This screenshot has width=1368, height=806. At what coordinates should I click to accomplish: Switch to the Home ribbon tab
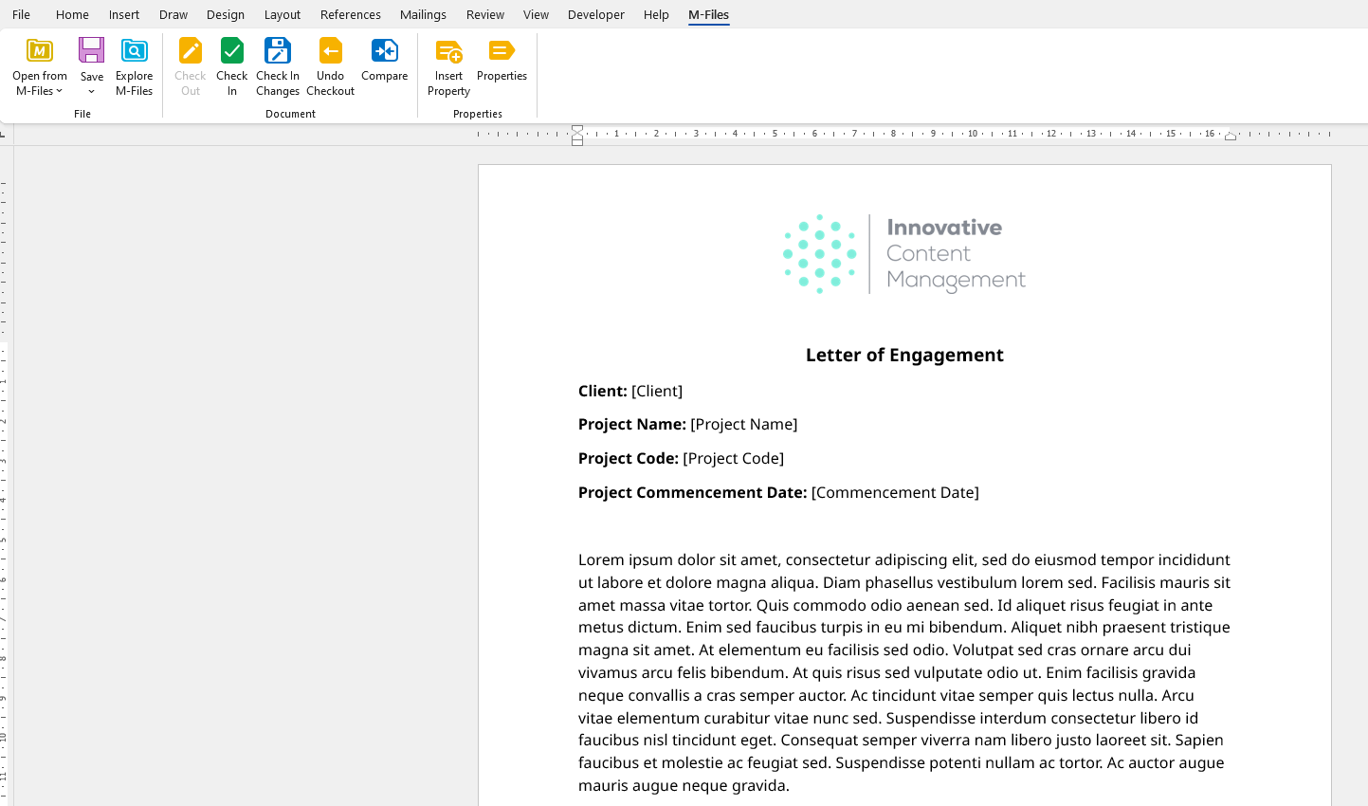[x=72, y=14]
